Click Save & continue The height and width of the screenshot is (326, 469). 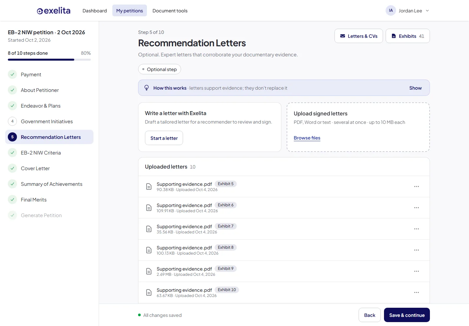coord(407,315)
